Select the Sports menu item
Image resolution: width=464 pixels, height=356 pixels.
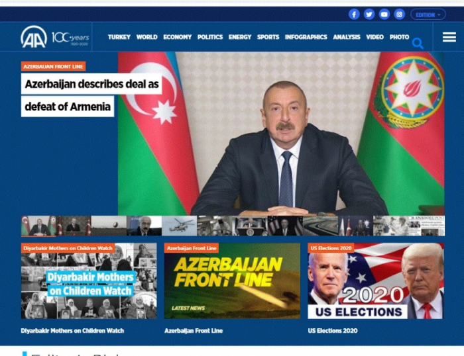(268, 37)
